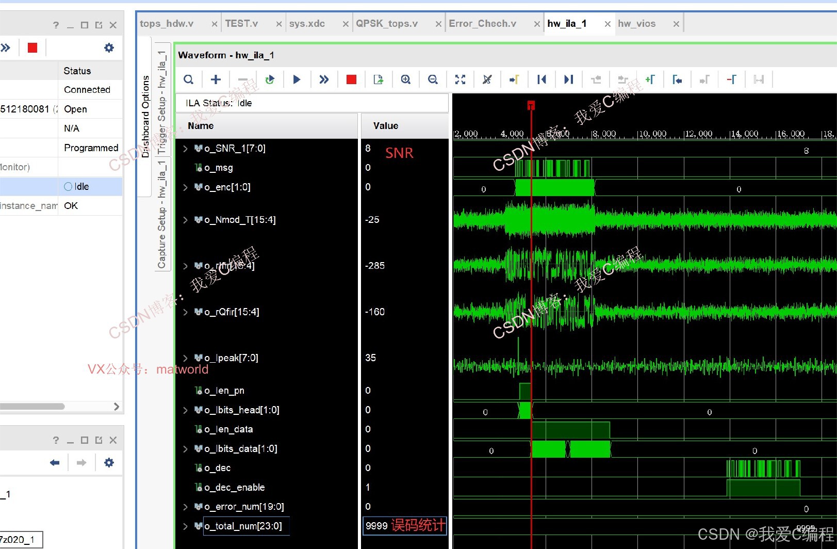Viewport: 837px width, 549px height.
Task: Go to previous marker icon
Action: click(677, 79)
